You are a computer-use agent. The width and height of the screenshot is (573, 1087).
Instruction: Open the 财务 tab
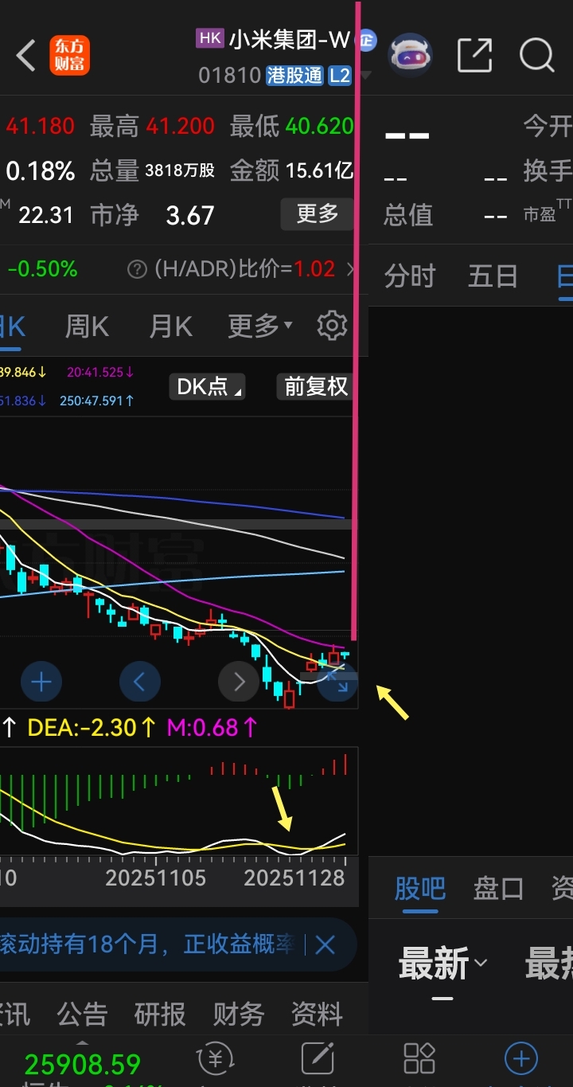(x=238, y=1015)
